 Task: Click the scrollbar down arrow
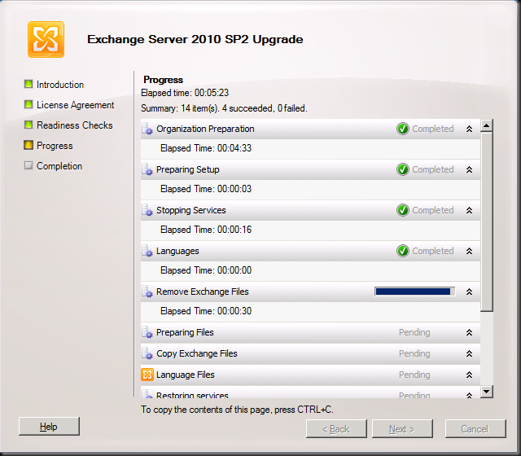487,392
